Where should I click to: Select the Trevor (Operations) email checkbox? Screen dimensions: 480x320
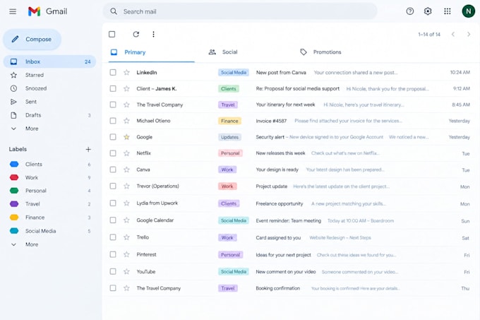(113, 186)
